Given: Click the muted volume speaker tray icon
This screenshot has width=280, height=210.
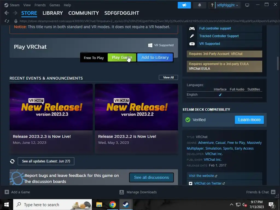Looking at the screenshot, I should [x=244, y=205].
